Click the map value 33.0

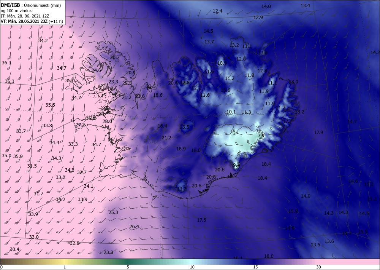[x=34, y=237]
